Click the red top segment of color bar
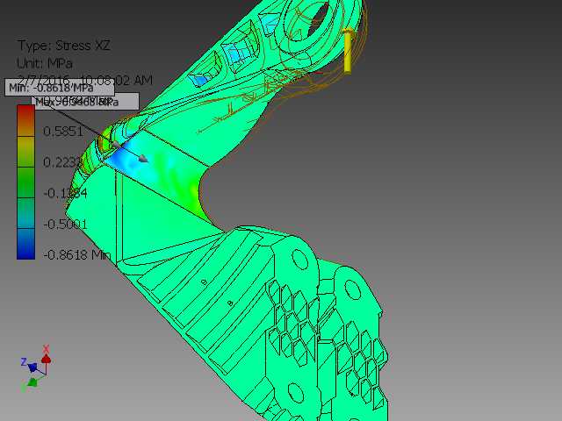562x421 pixels. [x=25, y=121]
